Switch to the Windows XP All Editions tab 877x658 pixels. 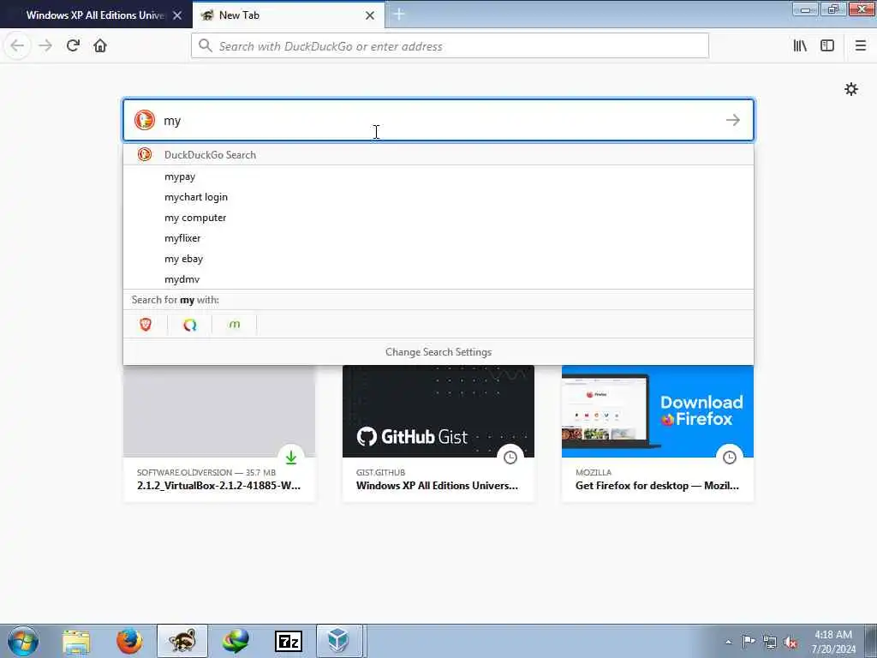tap(96, 15)
